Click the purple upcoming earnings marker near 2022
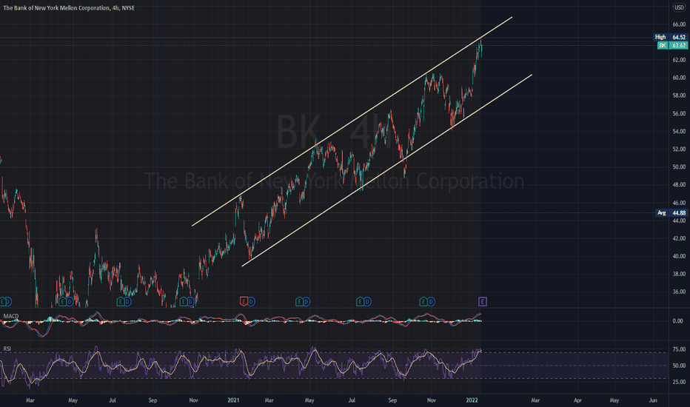The image size is (690, 407). (483, 301)
